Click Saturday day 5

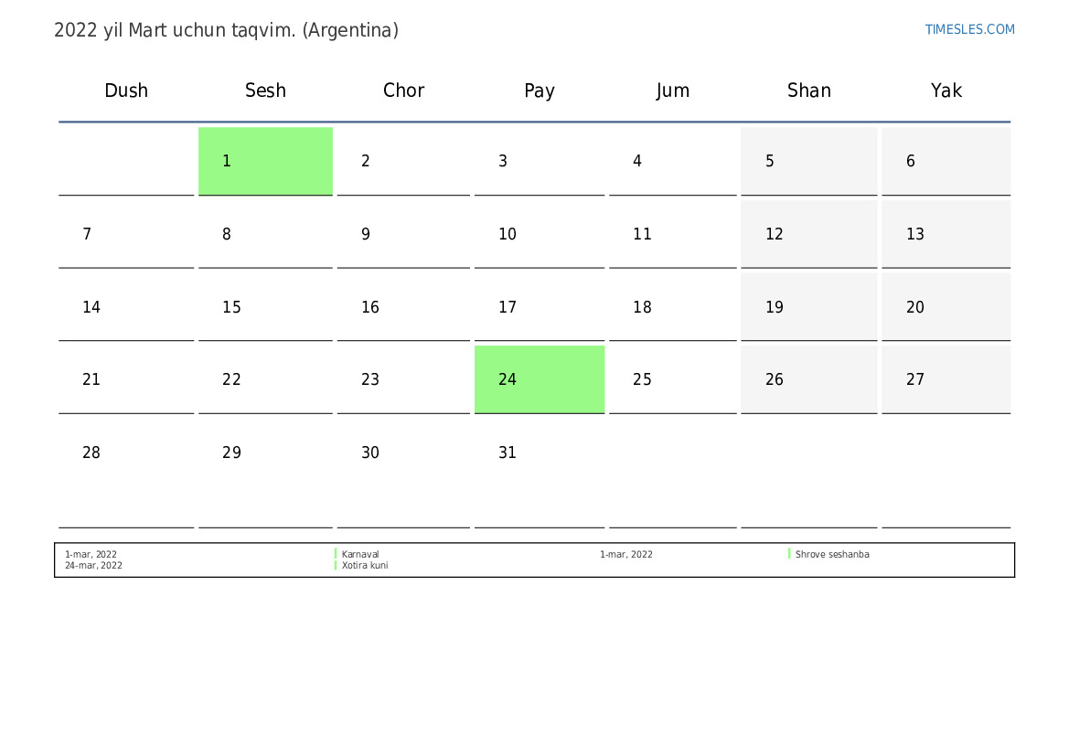pos(809,161)
